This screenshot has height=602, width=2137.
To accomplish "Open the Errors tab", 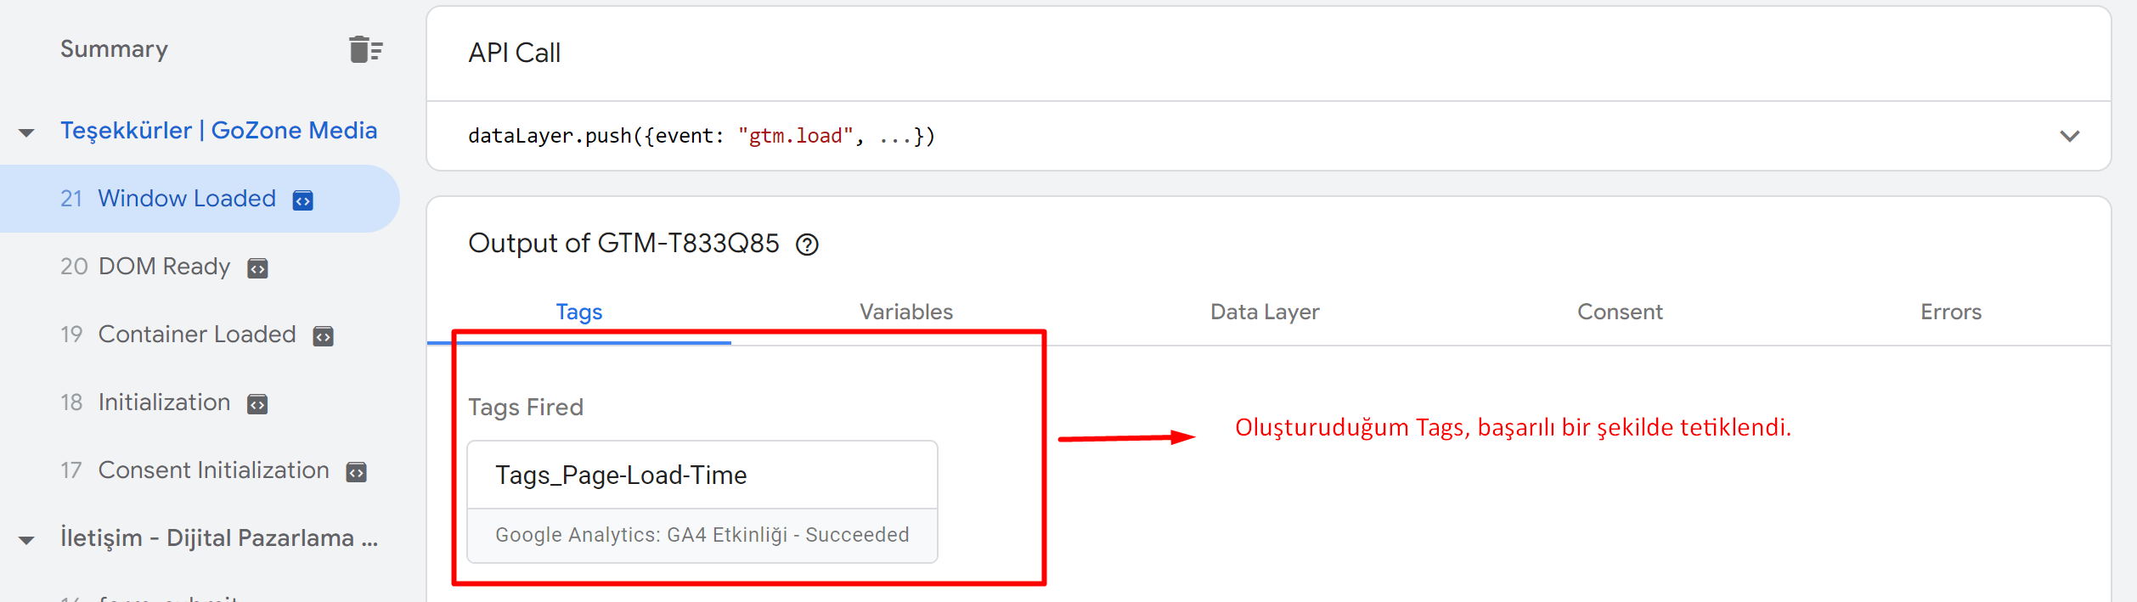I will click(1950, 312).
